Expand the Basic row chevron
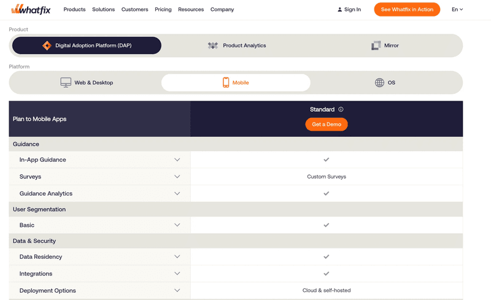The image size is (491, 300). pos(177,225)
